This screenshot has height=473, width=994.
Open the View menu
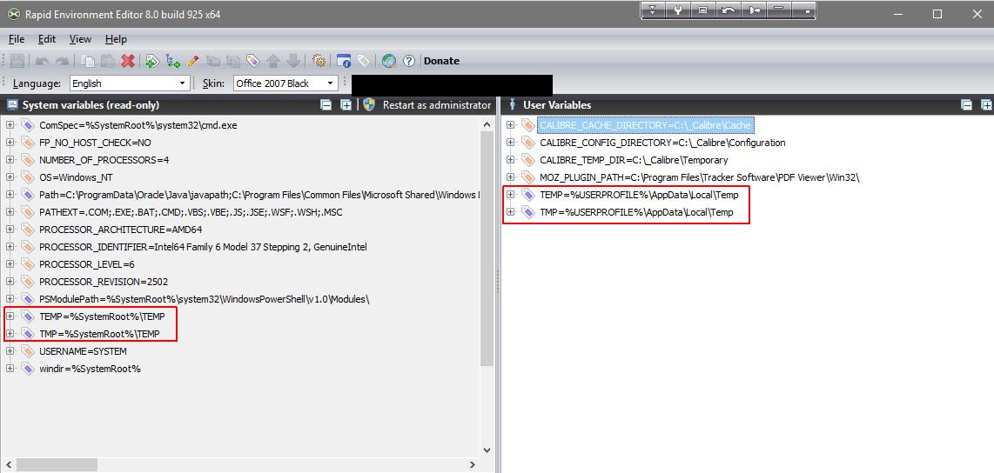(80, 39)
